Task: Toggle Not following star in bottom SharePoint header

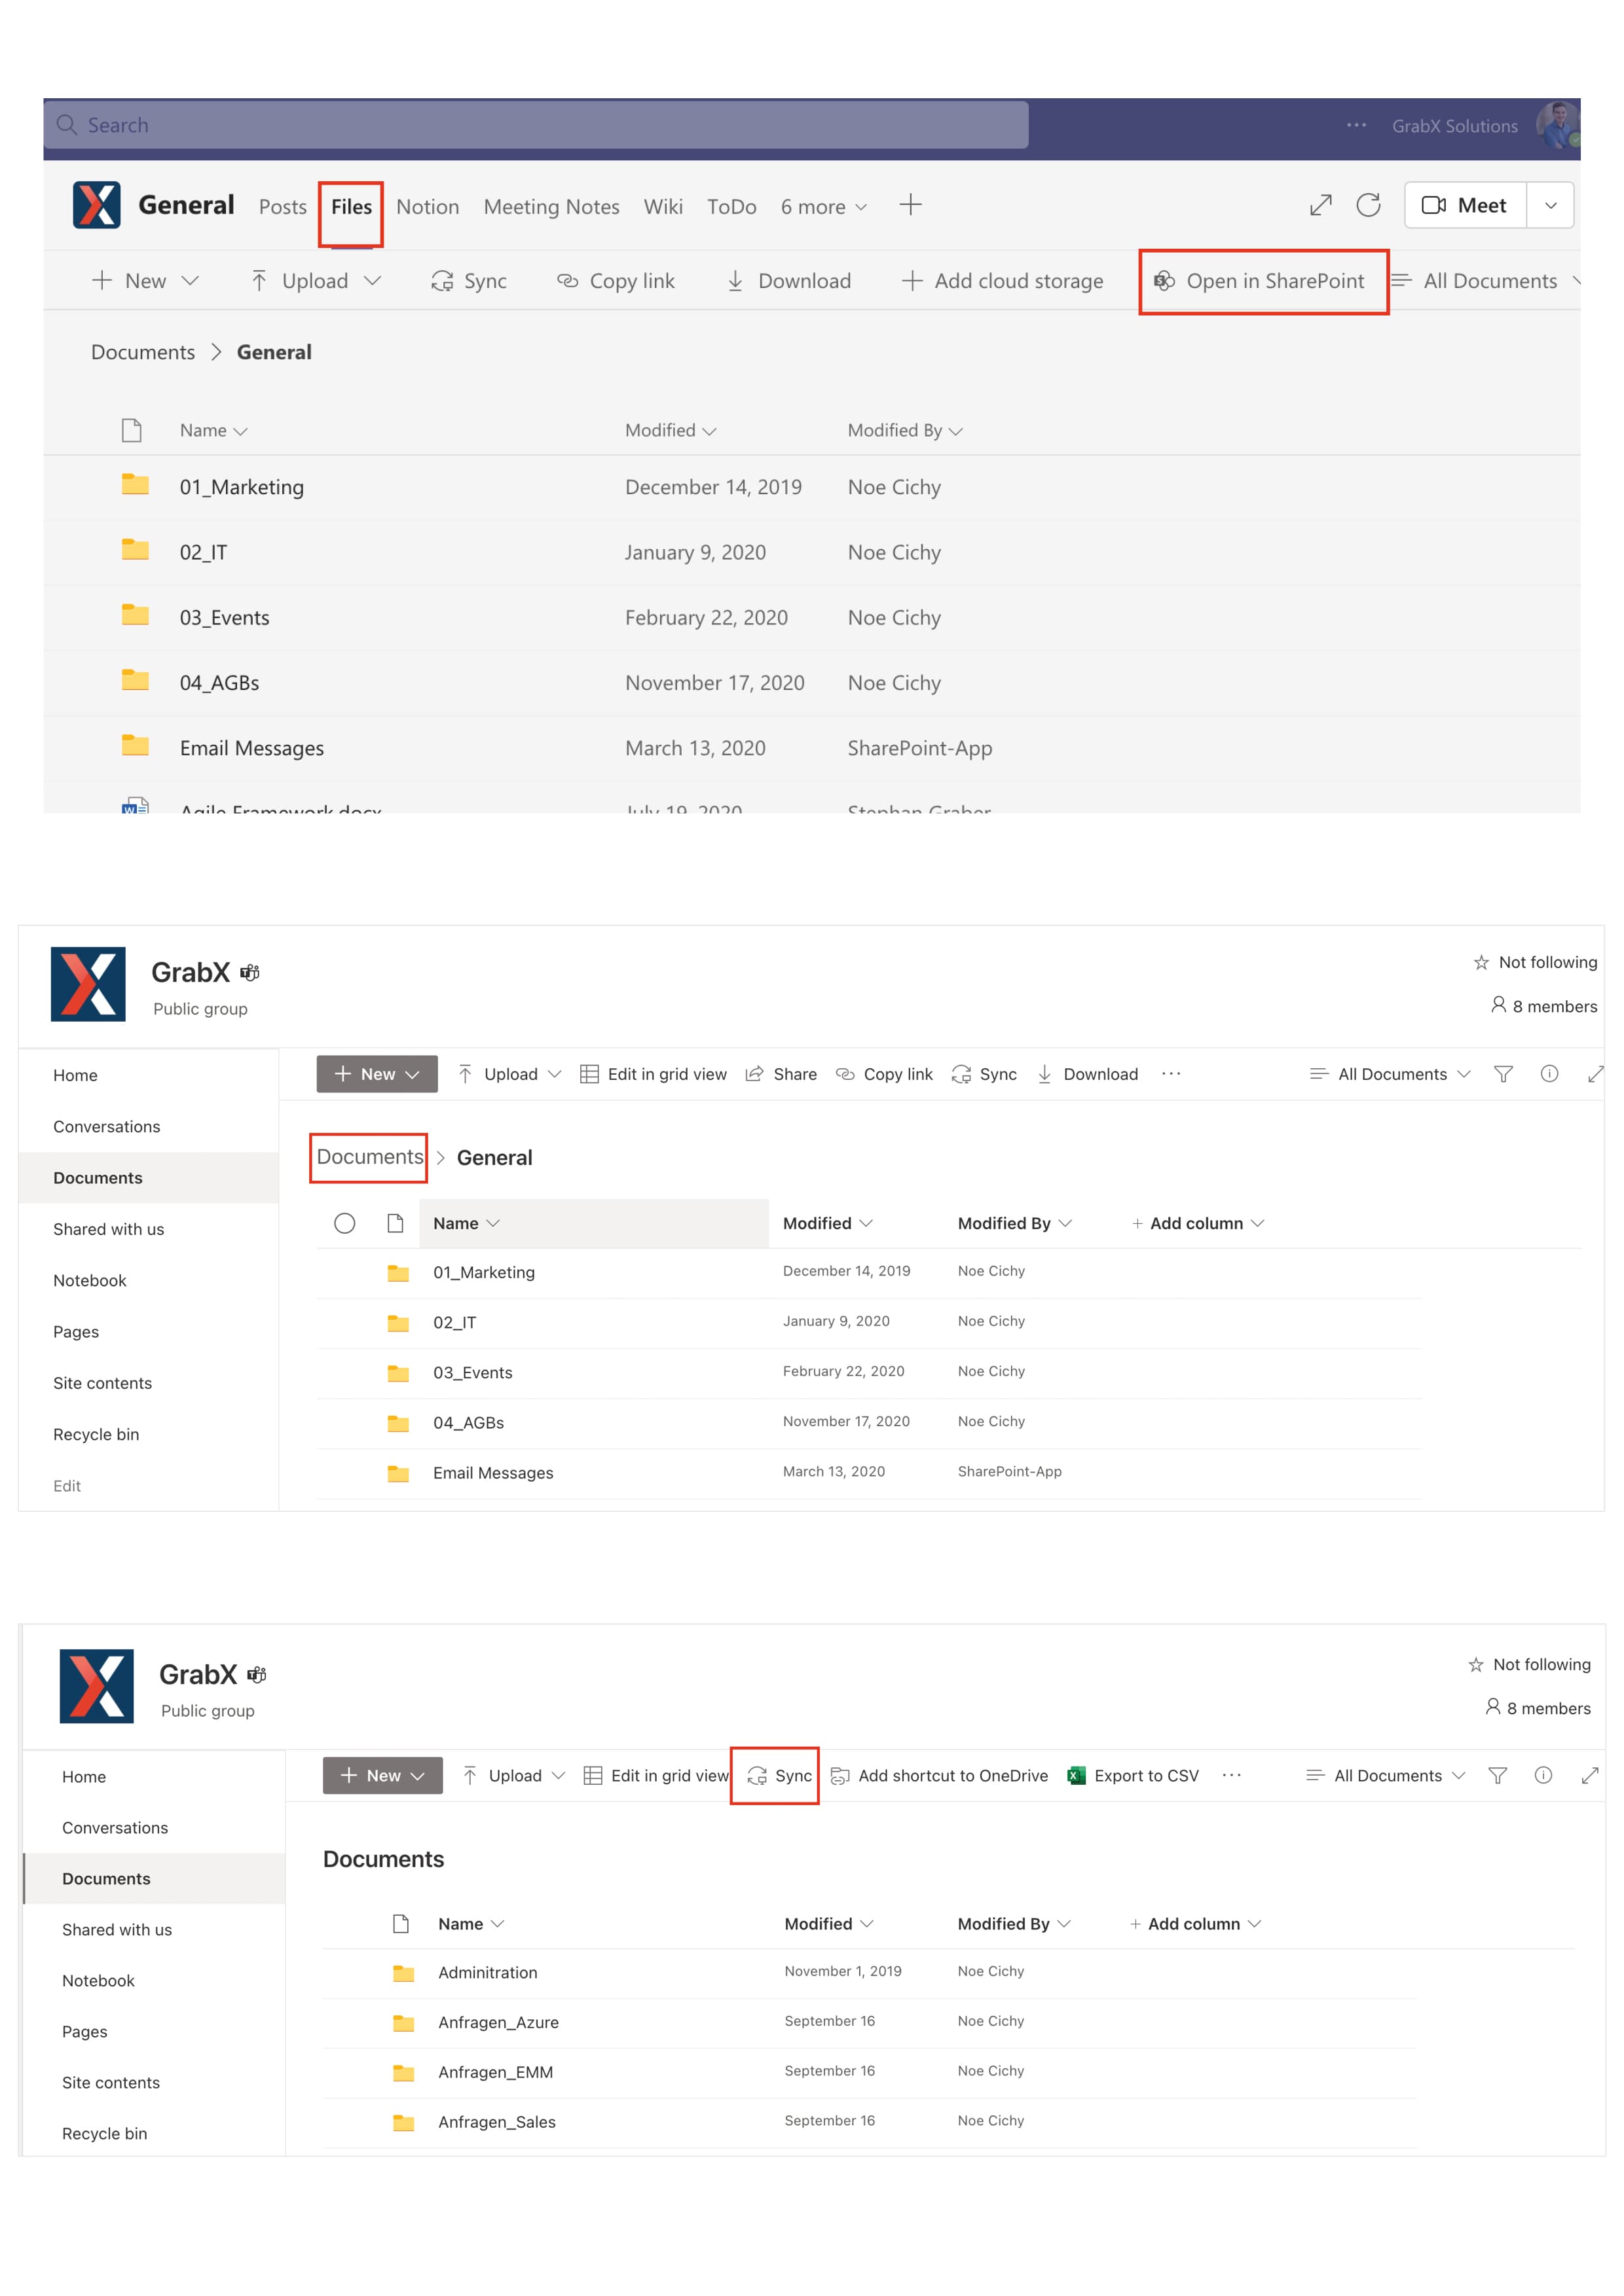Action: click(x=1475, y=1664)
